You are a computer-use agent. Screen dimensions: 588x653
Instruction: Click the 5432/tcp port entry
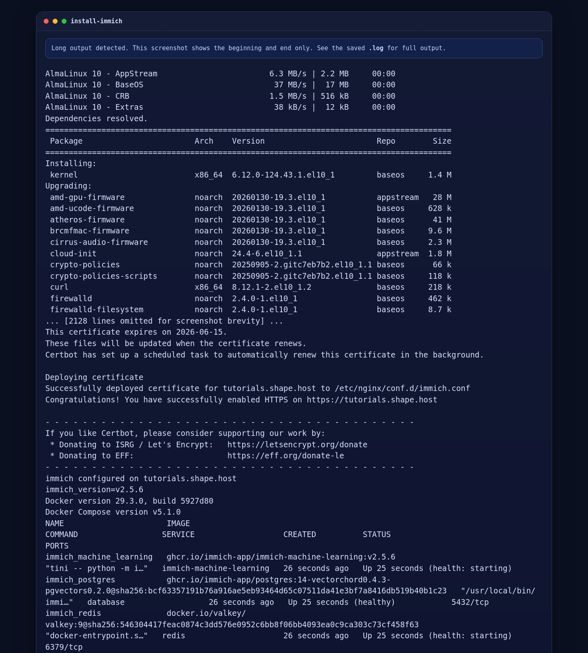[x=470, y=602]
